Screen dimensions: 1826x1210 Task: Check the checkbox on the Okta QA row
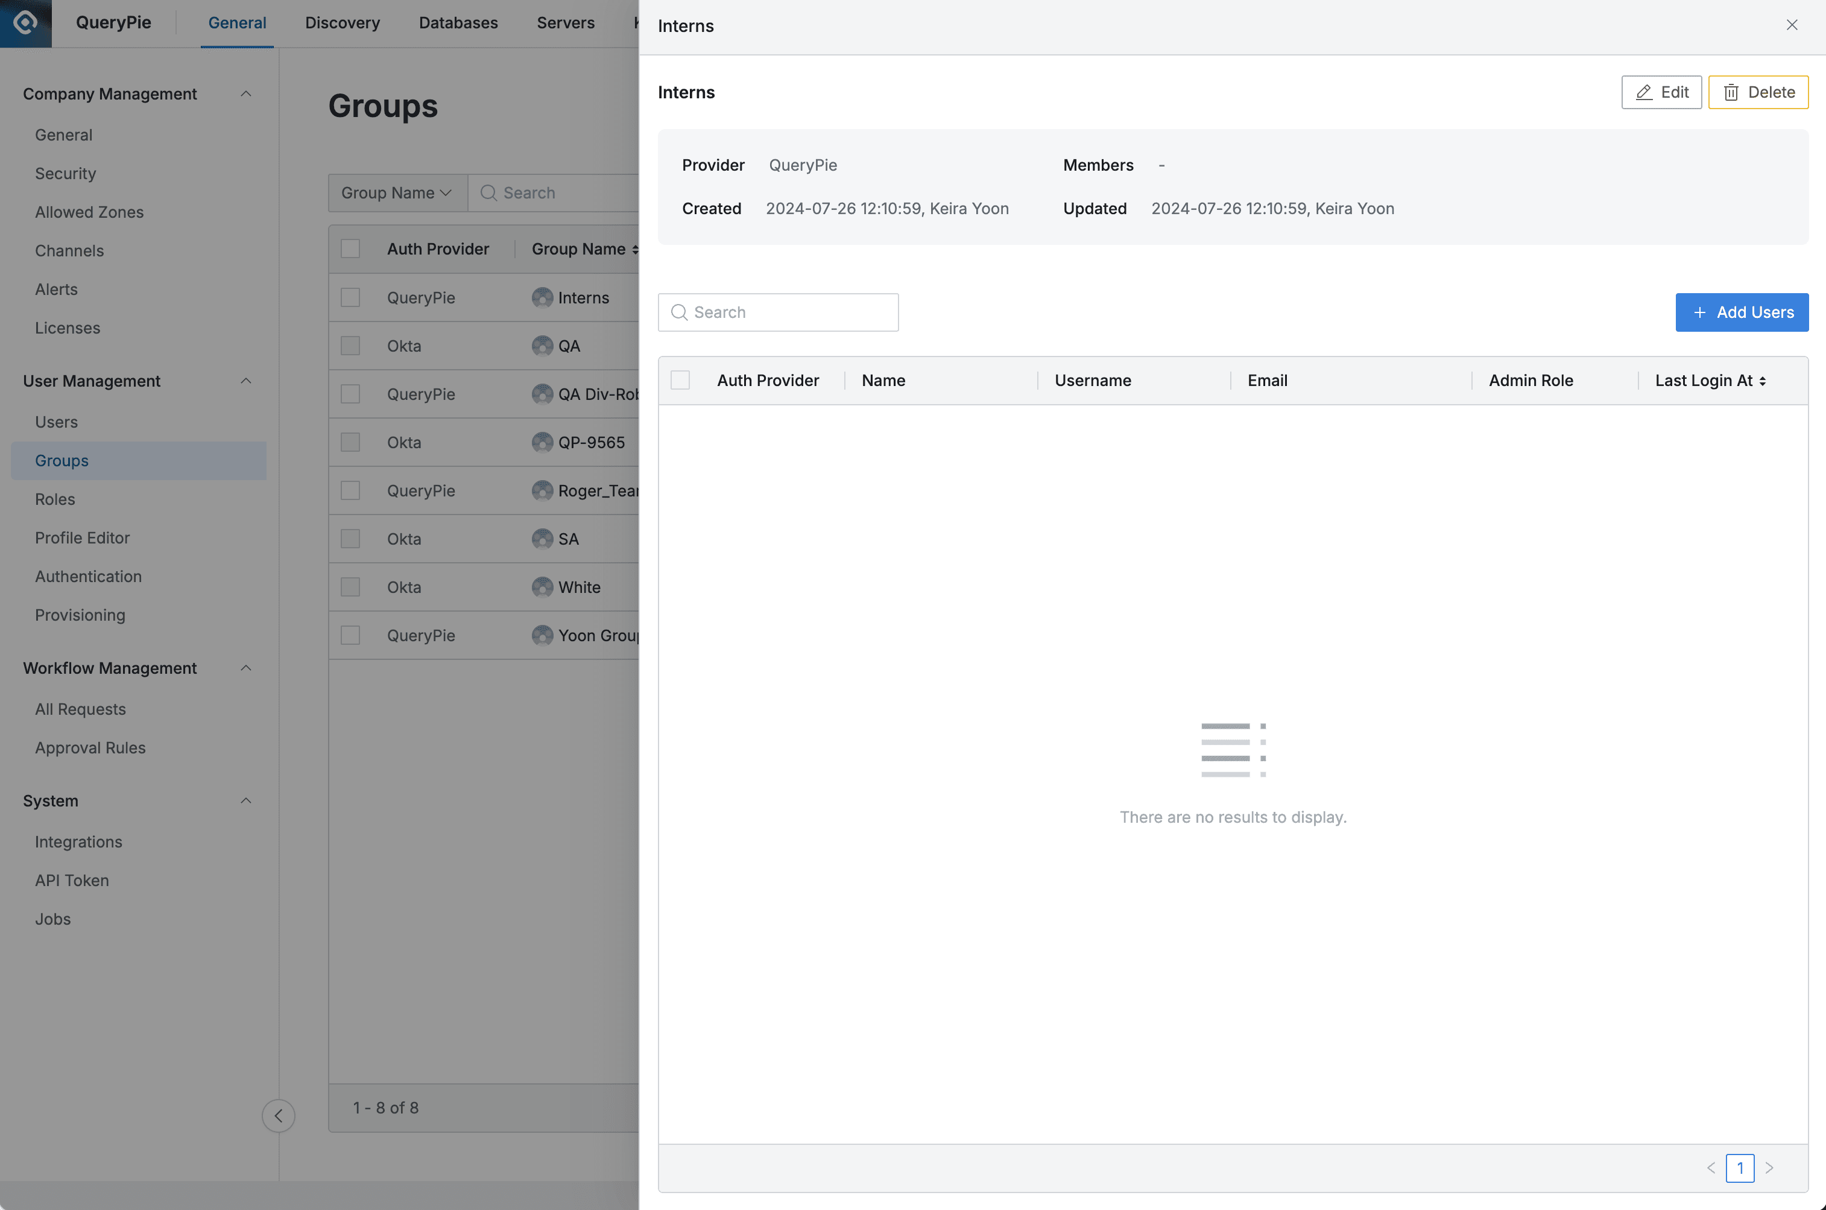coord(351,346)
